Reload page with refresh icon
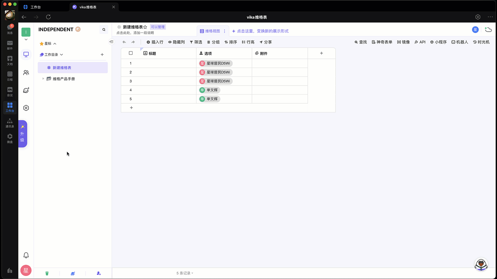This screenshot has width=497, height=279. tap(48, 17)
